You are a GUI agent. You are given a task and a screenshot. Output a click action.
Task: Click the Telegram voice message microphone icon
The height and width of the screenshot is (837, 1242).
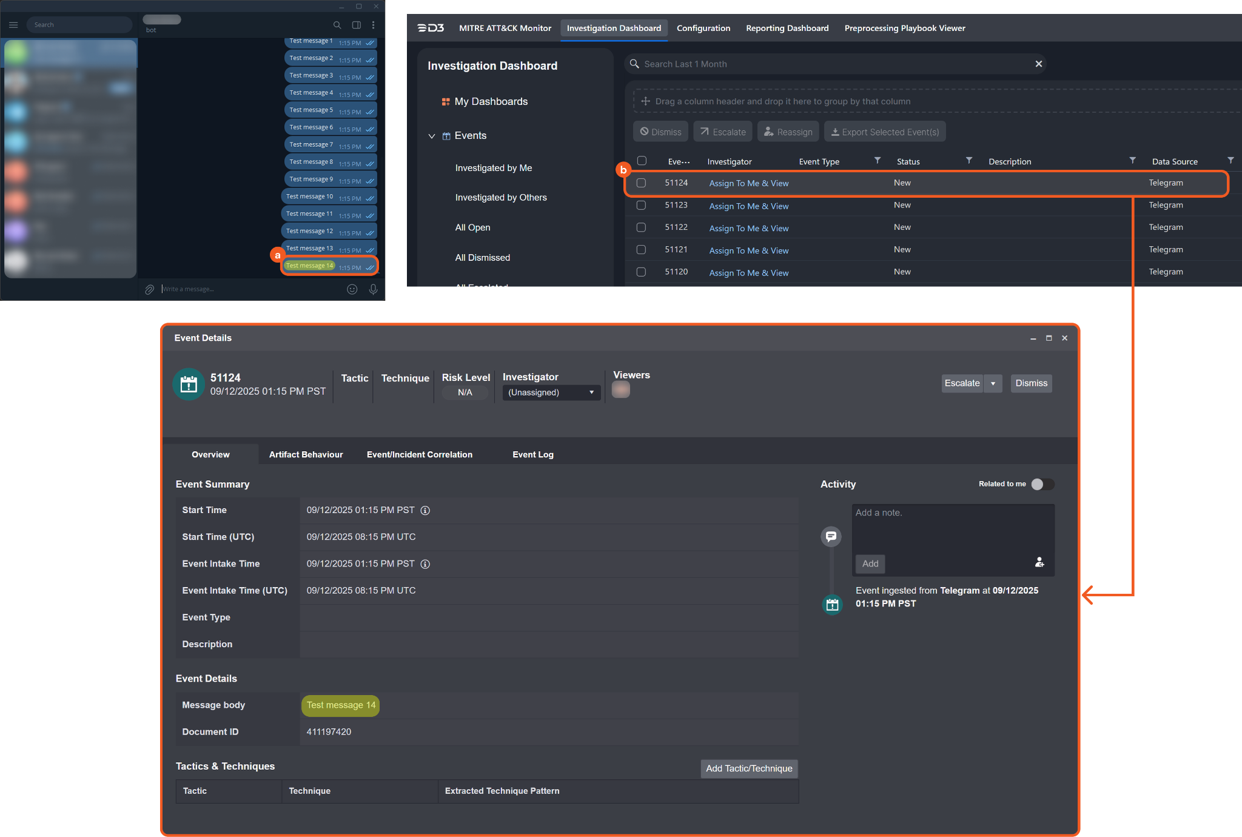pos(373,289)
